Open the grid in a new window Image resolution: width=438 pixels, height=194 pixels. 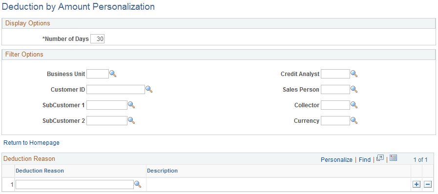pos(380,158)
